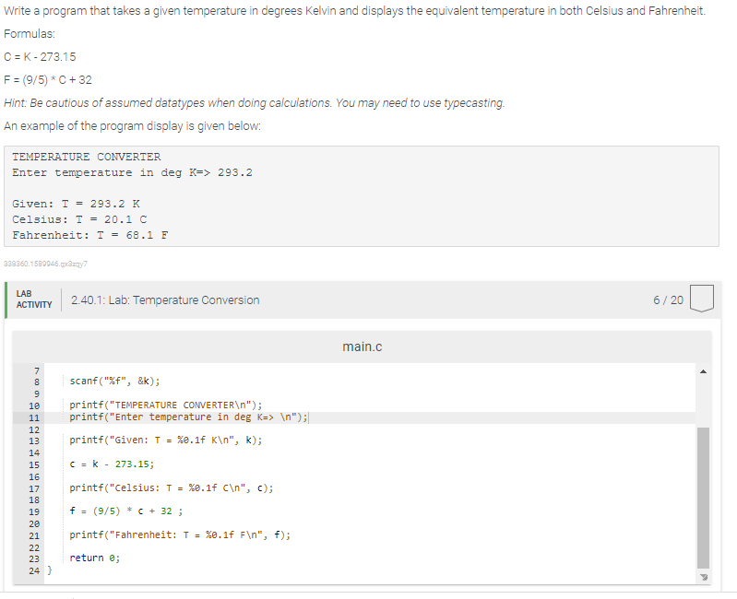Click the printf Given: T = line
This screenshot has height=599, width=737.
(x=166, y=440)
